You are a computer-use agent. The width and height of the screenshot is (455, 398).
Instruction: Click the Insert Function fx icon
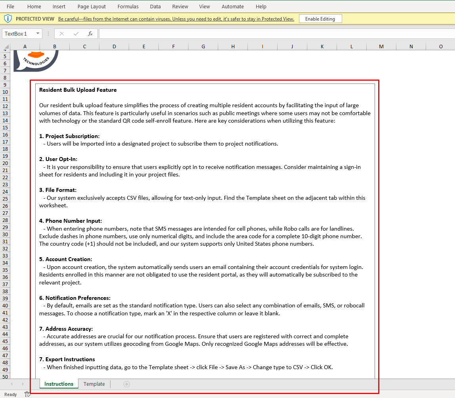coord(90,34)
